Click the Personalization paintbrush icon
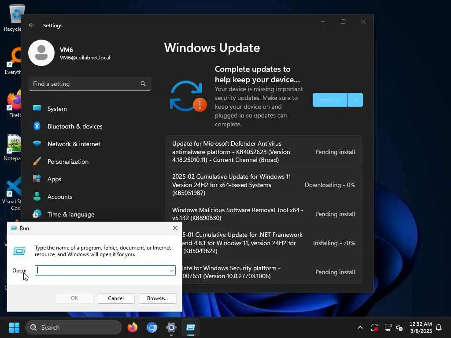Viewport: 451px width, 338px height. [37, 161]
